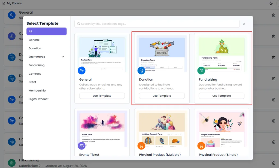Click the Events Ticket purple ticket icon

pyautogui.click(x=82, y=146)
